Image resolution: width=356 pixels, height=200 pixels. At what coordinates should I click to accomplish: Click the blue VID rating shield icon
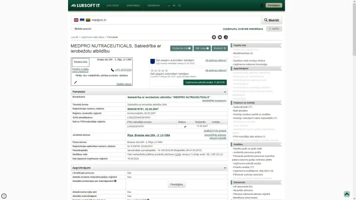(153, 61)
